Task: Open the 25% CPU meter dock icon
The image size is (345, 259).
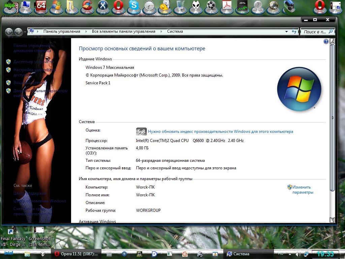Action: pos(242,7)
